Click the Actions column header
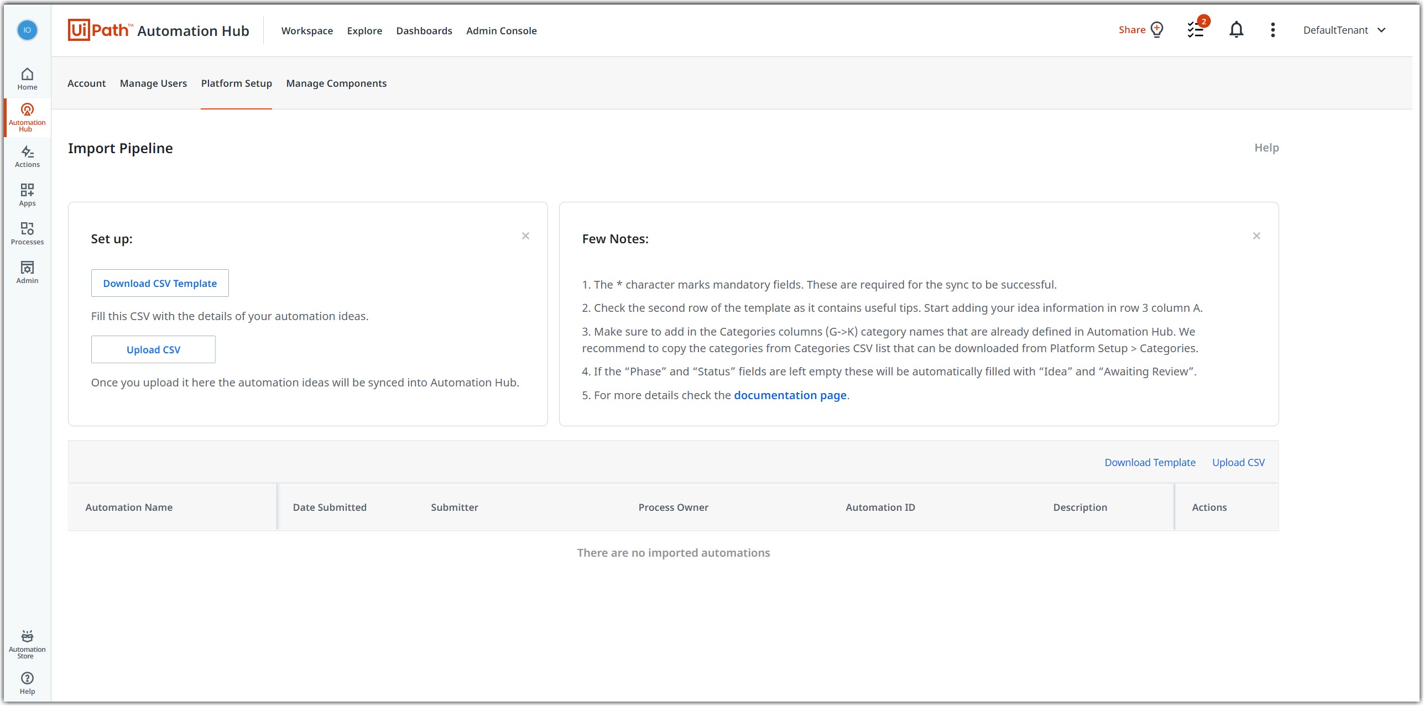Screen dimensions: 1424x706 click(1209, 507)
